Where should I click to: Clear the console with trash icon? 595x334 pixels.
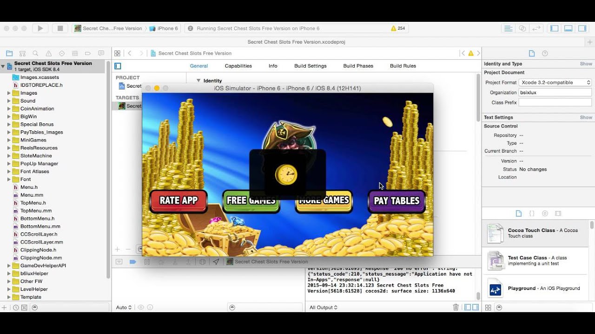click(x=456, y=307)
